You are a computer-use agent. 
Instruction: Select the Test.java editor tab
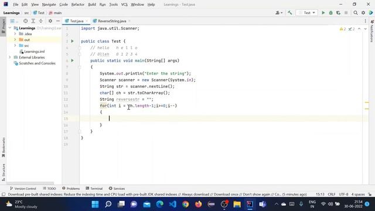pyautogui.click(x=77, y=21)
